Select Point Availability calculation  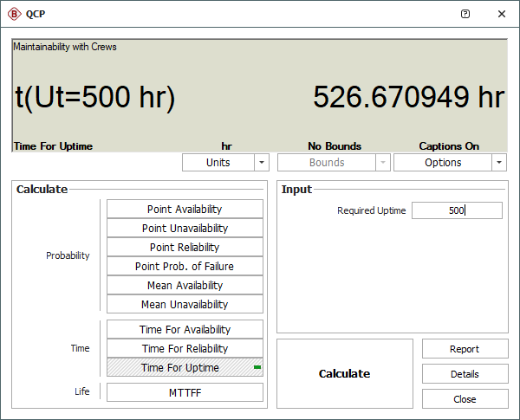coord(185,209)
